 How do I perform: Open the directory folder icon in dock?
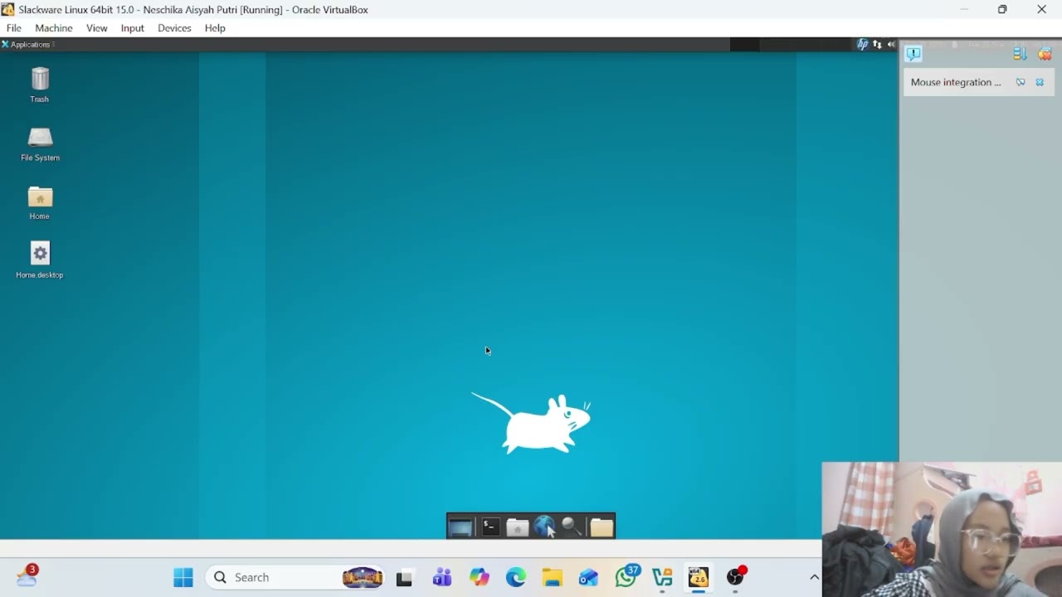click(x=602, y=527)
